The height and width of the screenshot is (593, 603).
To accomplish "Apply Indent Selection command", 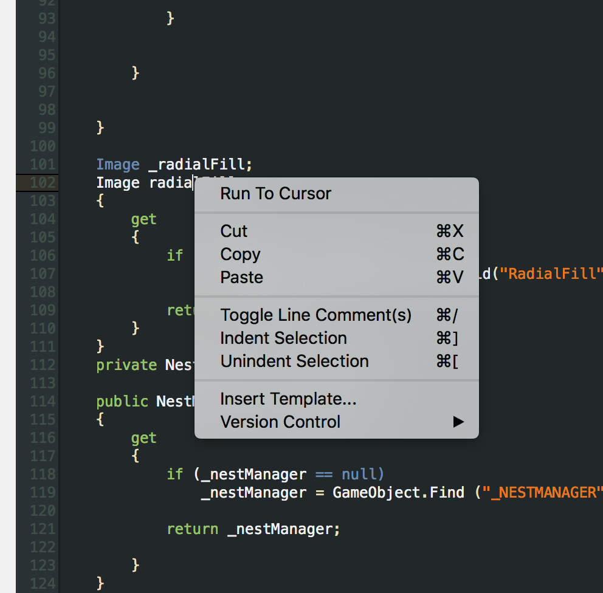I will (x=283, y=338).
